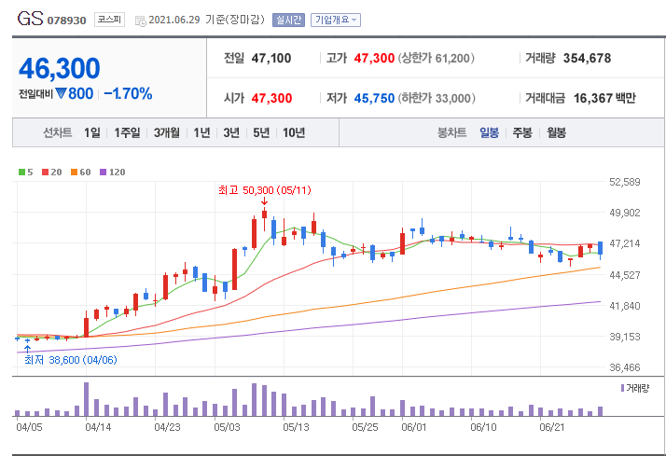This screenshot has height=456, width=666.
Task: Click the orange 60-day moving average swatch
Action: point(74,172)
